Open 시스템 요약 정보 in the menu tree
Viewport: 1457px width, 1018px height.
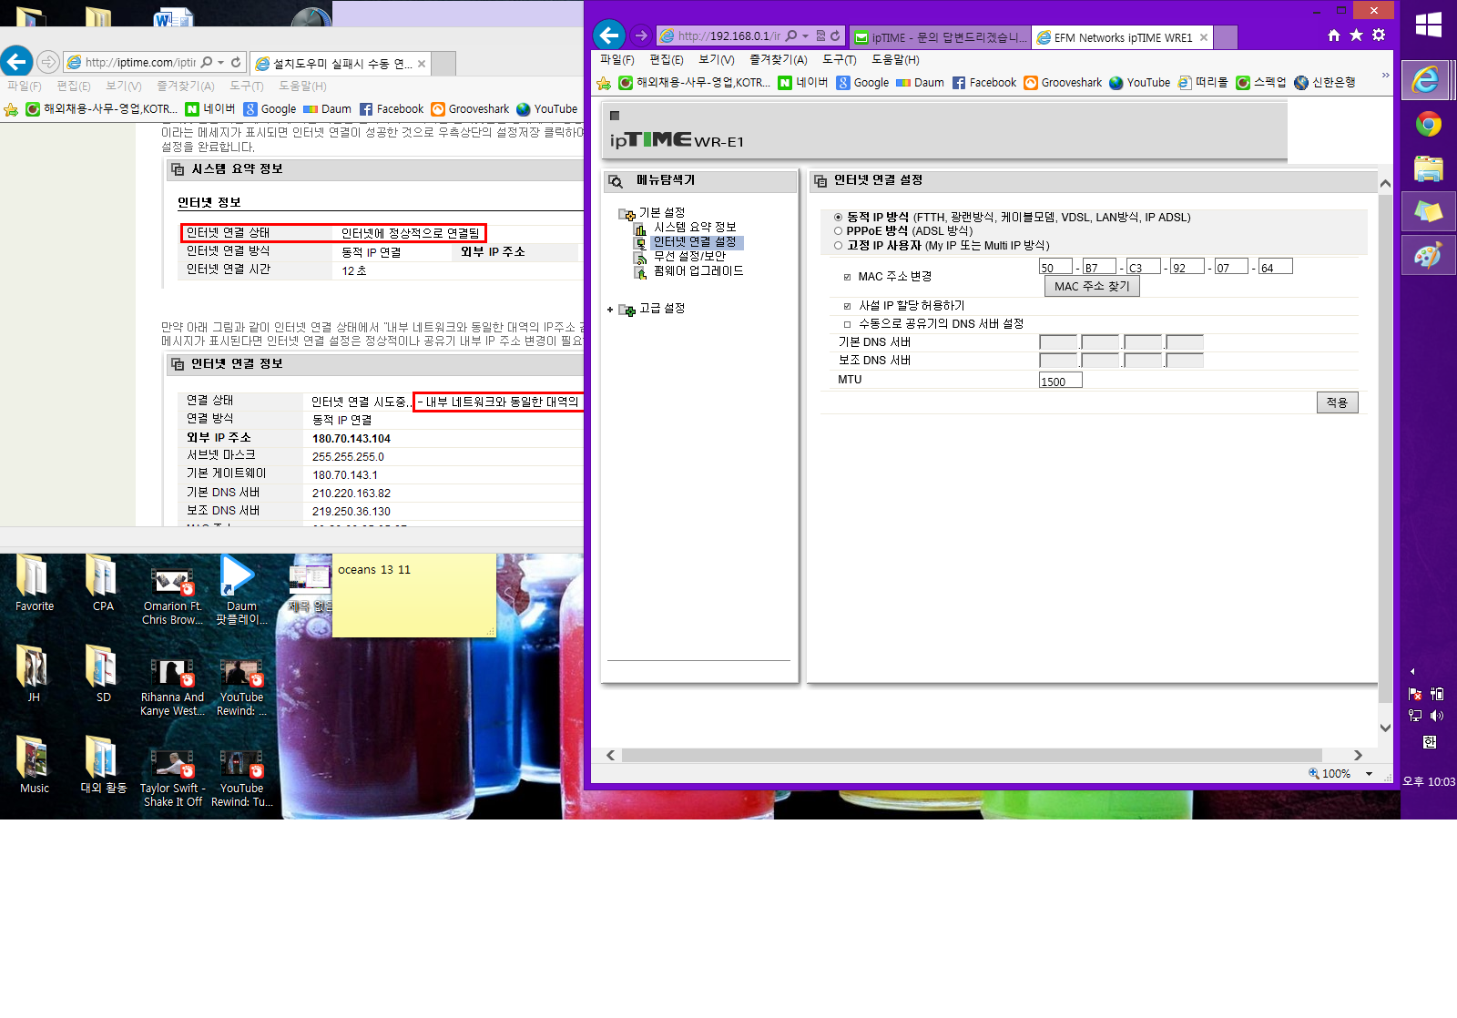(x=695, y=227)
